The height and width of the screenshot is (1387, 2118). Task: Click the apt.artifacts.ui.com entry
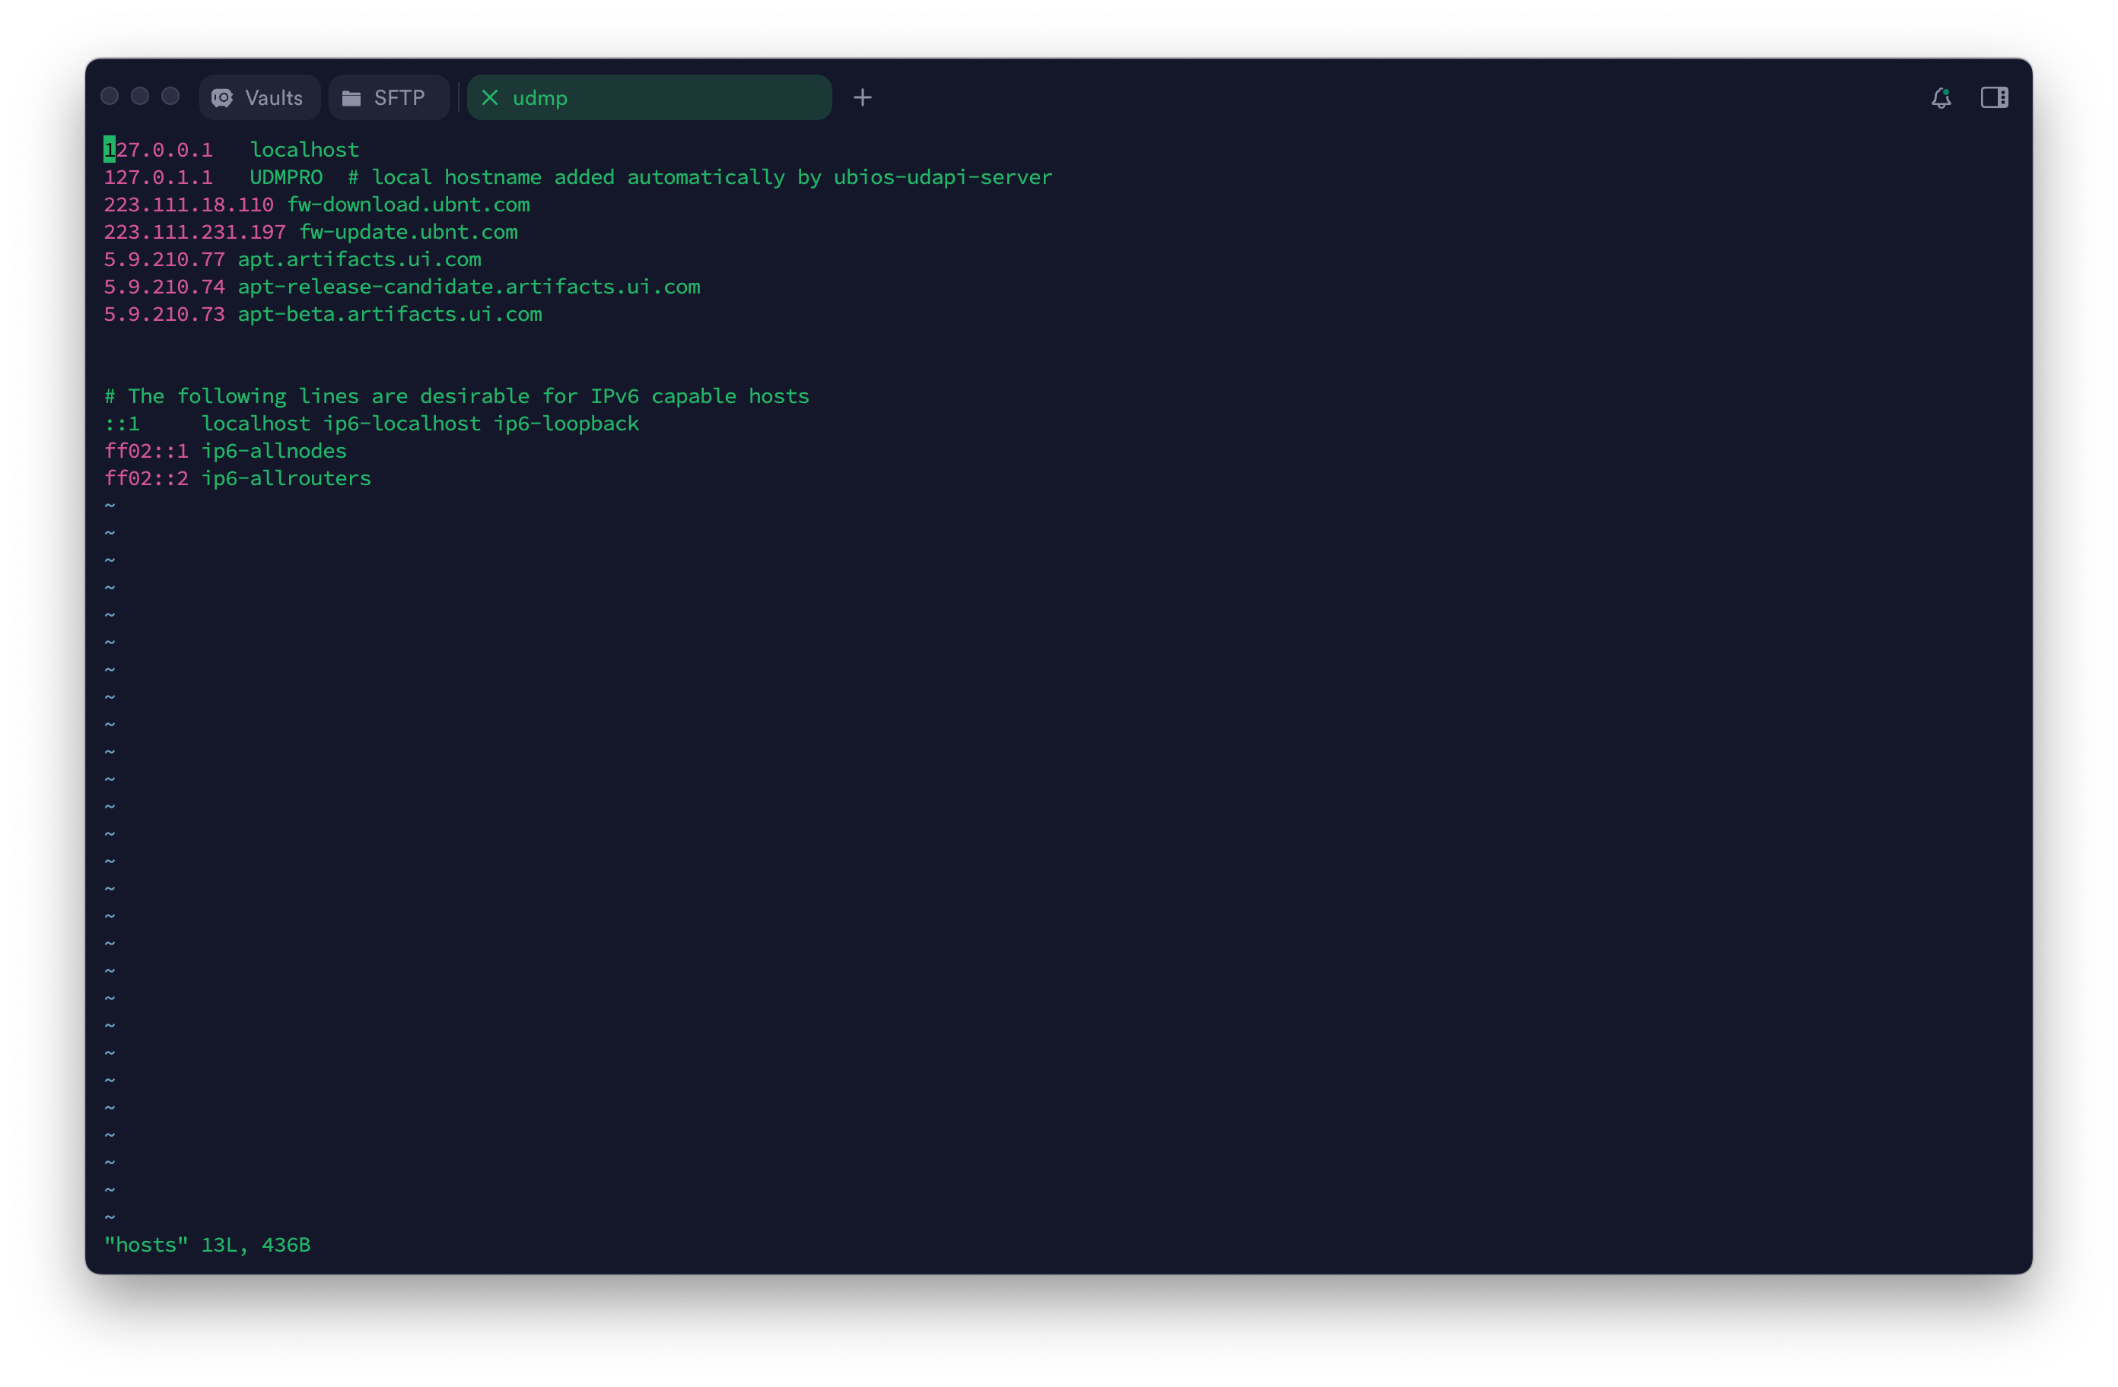click(x=358, y=260)
